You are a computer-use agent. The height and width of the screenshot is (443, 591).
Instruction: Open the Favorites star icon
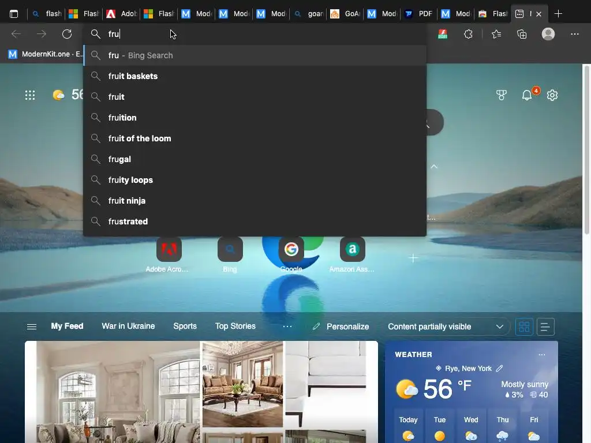tap(496, 34)
